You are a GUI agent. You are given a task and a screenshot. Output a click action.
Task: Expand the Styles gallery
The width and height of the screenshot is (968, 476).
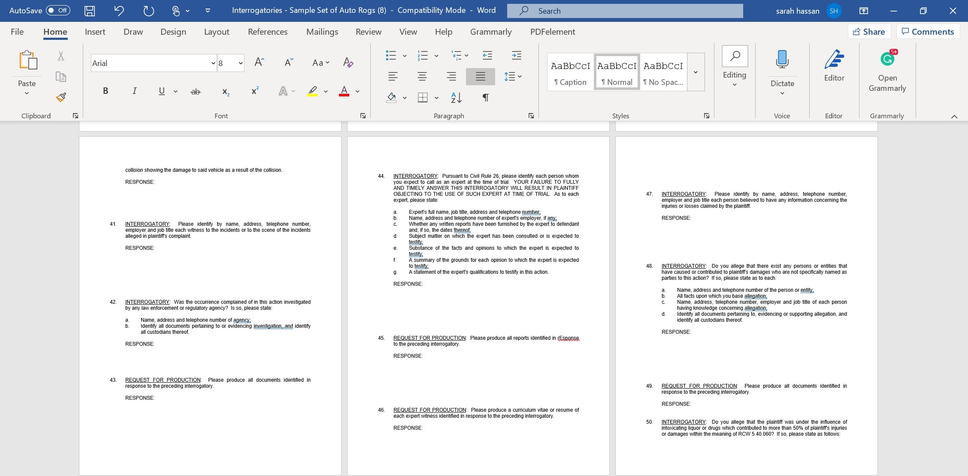click(696, 72)
